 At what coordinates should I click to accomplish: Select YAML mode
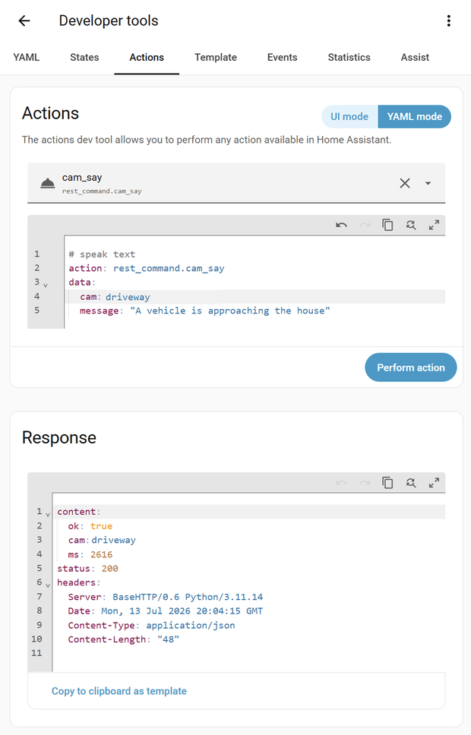(415, 117)
